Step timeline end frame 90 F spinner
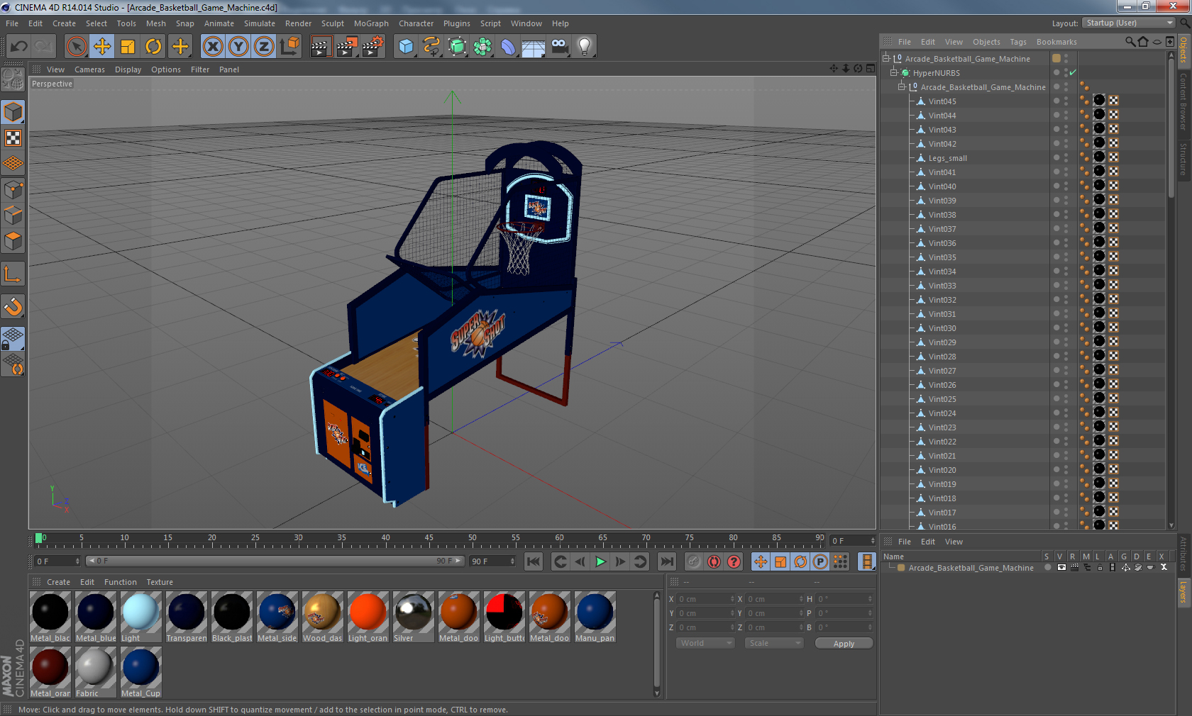This screenshot has height=716, width=1192. click(x=512, y=561)
